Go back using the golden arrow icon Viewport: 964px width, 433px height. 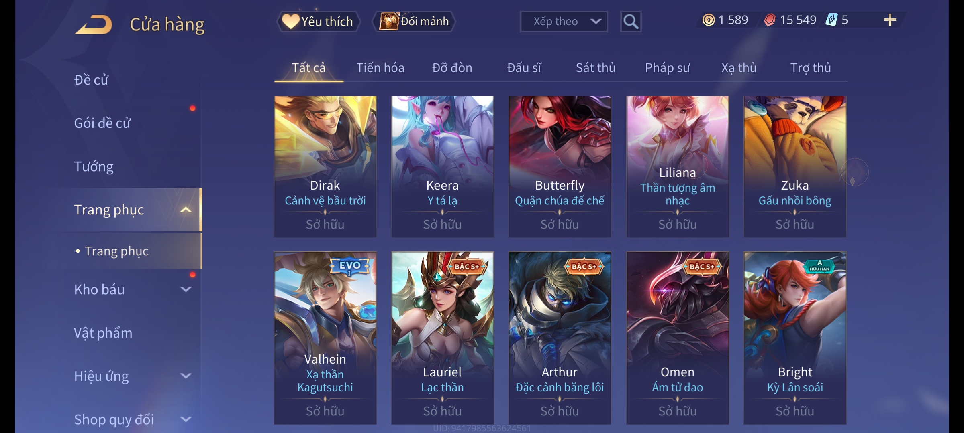tap(94, 25)
